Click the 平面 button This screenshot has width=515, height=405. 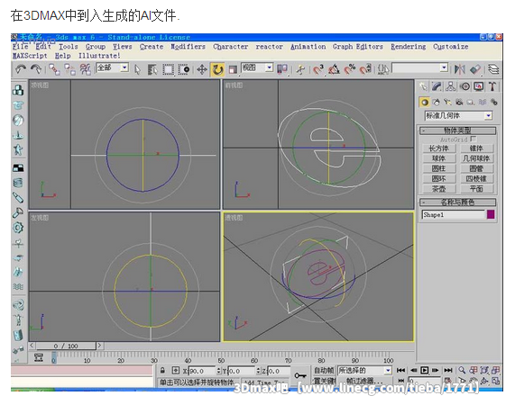(476, 189)
